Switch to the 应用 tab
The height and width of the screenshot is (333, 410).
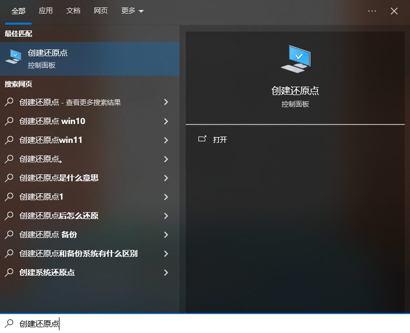pyautogui.click(x=46, y=11)
